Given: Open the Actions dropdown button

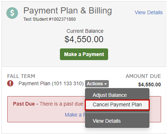Looking at the screenshot, I should click(97, 84).
